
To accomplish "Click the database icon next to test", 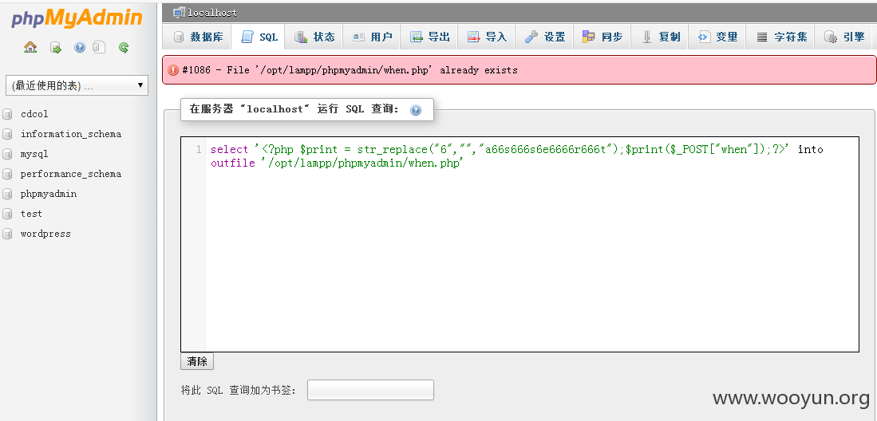I will [7, 214].
